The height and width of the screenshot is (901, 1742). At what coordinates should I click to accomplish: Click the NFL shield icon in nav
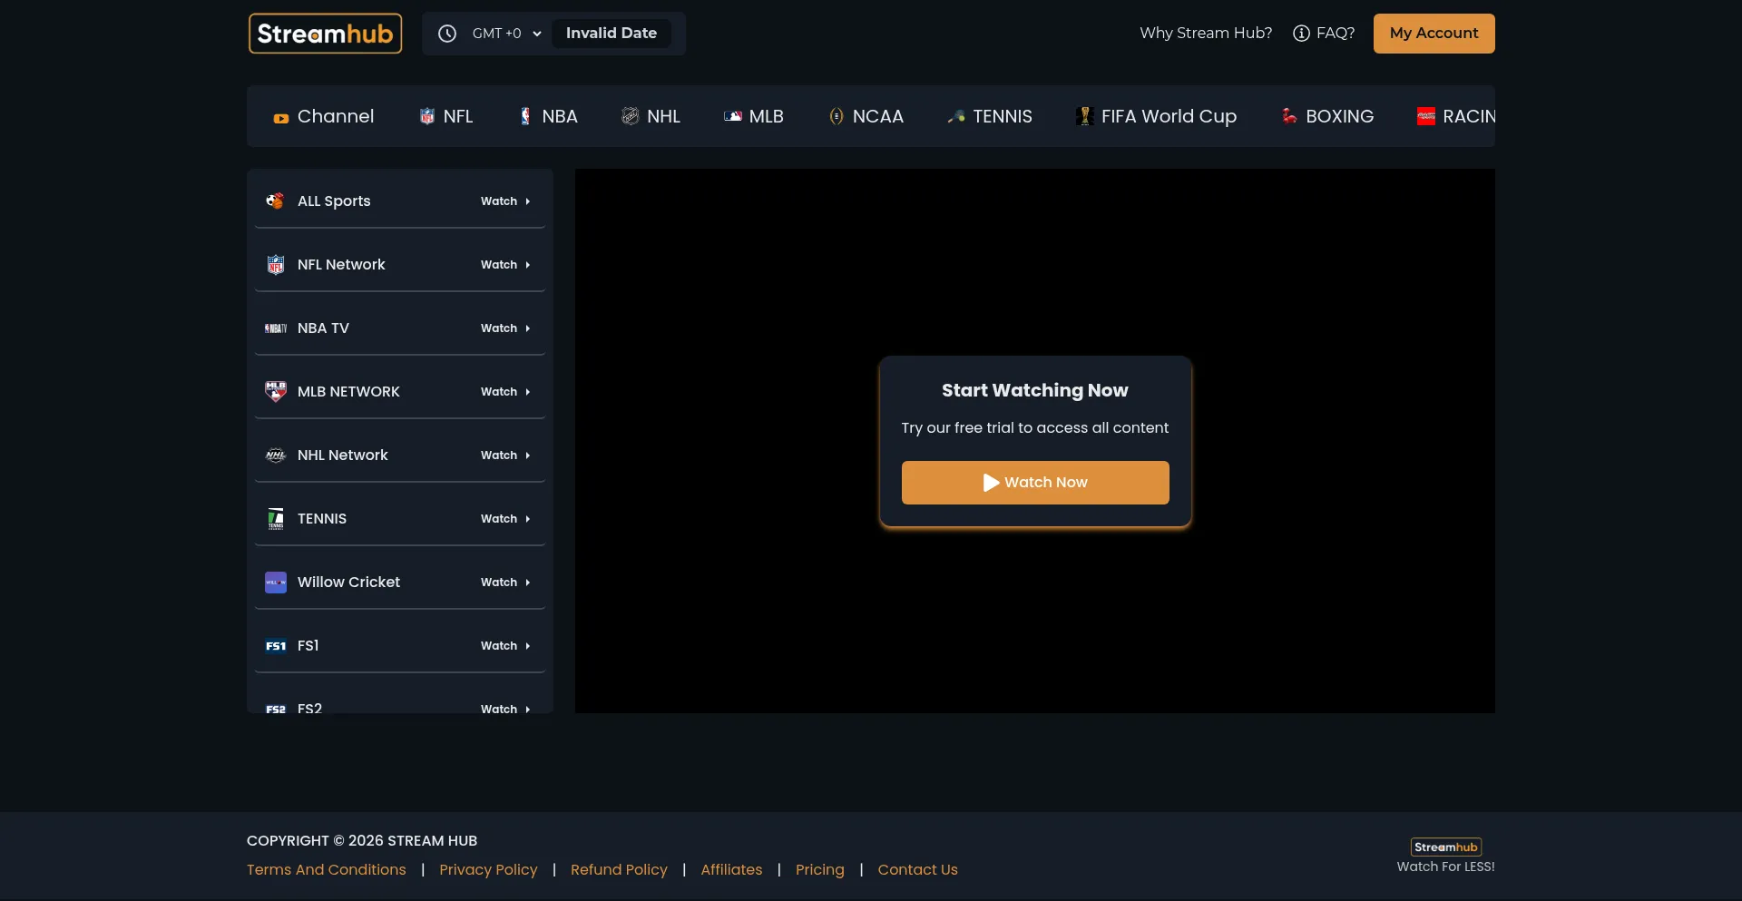point(427,116)
